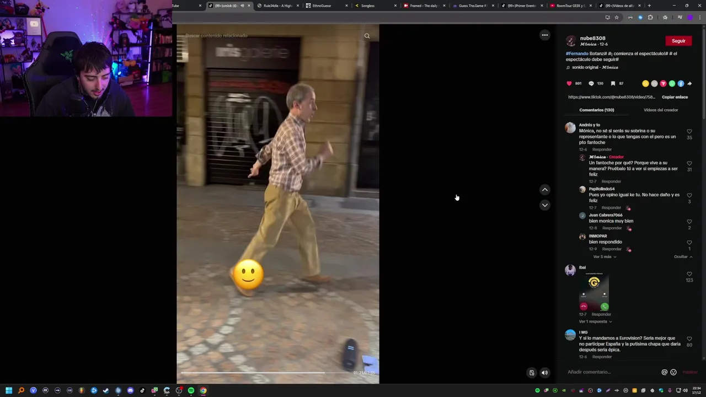Open the Rule34dle browser tab
This screenshot has height=397, width=706.
tap(278, 6)
